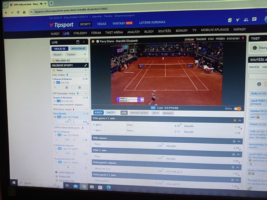Unstar the Parry-Mandlik match in sidebar
The height and width of the screenshot is (200, 267).
click(55, 117)
